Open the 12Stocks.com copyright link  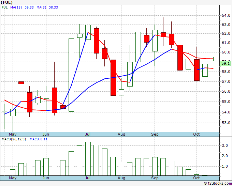click(218, 183)
